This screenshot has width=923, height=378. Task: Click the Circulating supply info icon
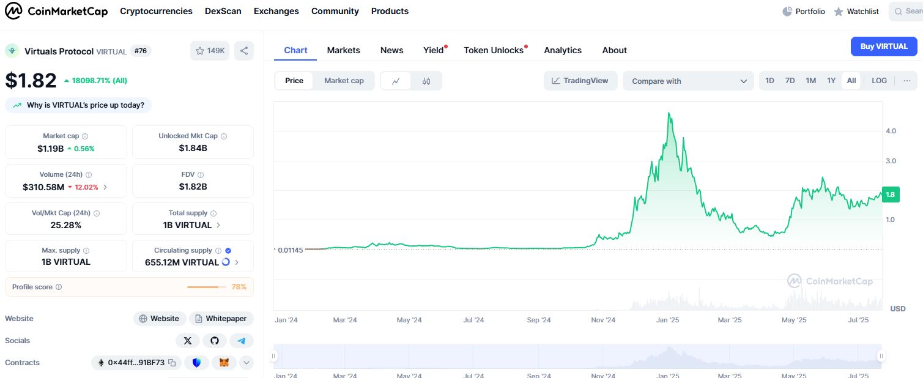pyautogui.click(x=218, y=251)
